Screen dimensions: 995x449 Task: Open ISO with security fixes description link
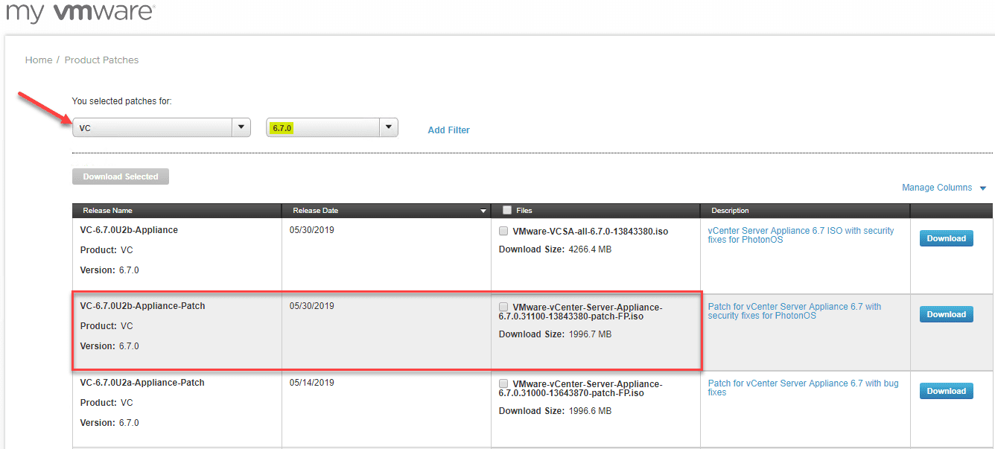[801, 235]
